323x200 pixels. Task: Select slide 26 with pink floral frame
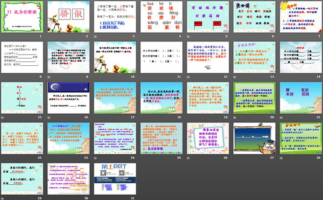pyautogui.click(x=208, y=138)
